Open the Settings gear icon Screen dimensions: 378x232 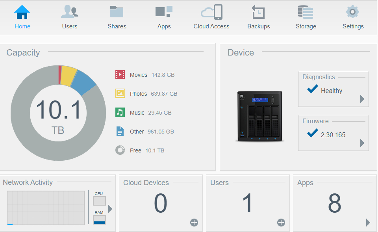coord(352,11)
